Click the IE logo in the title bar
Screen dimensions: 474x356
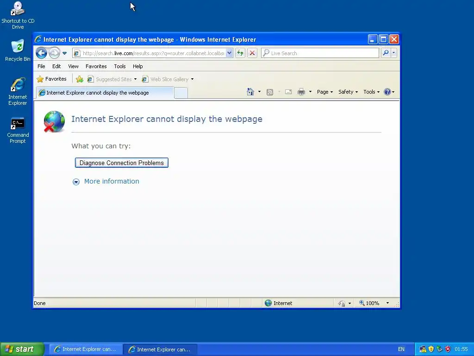(38, 39)
